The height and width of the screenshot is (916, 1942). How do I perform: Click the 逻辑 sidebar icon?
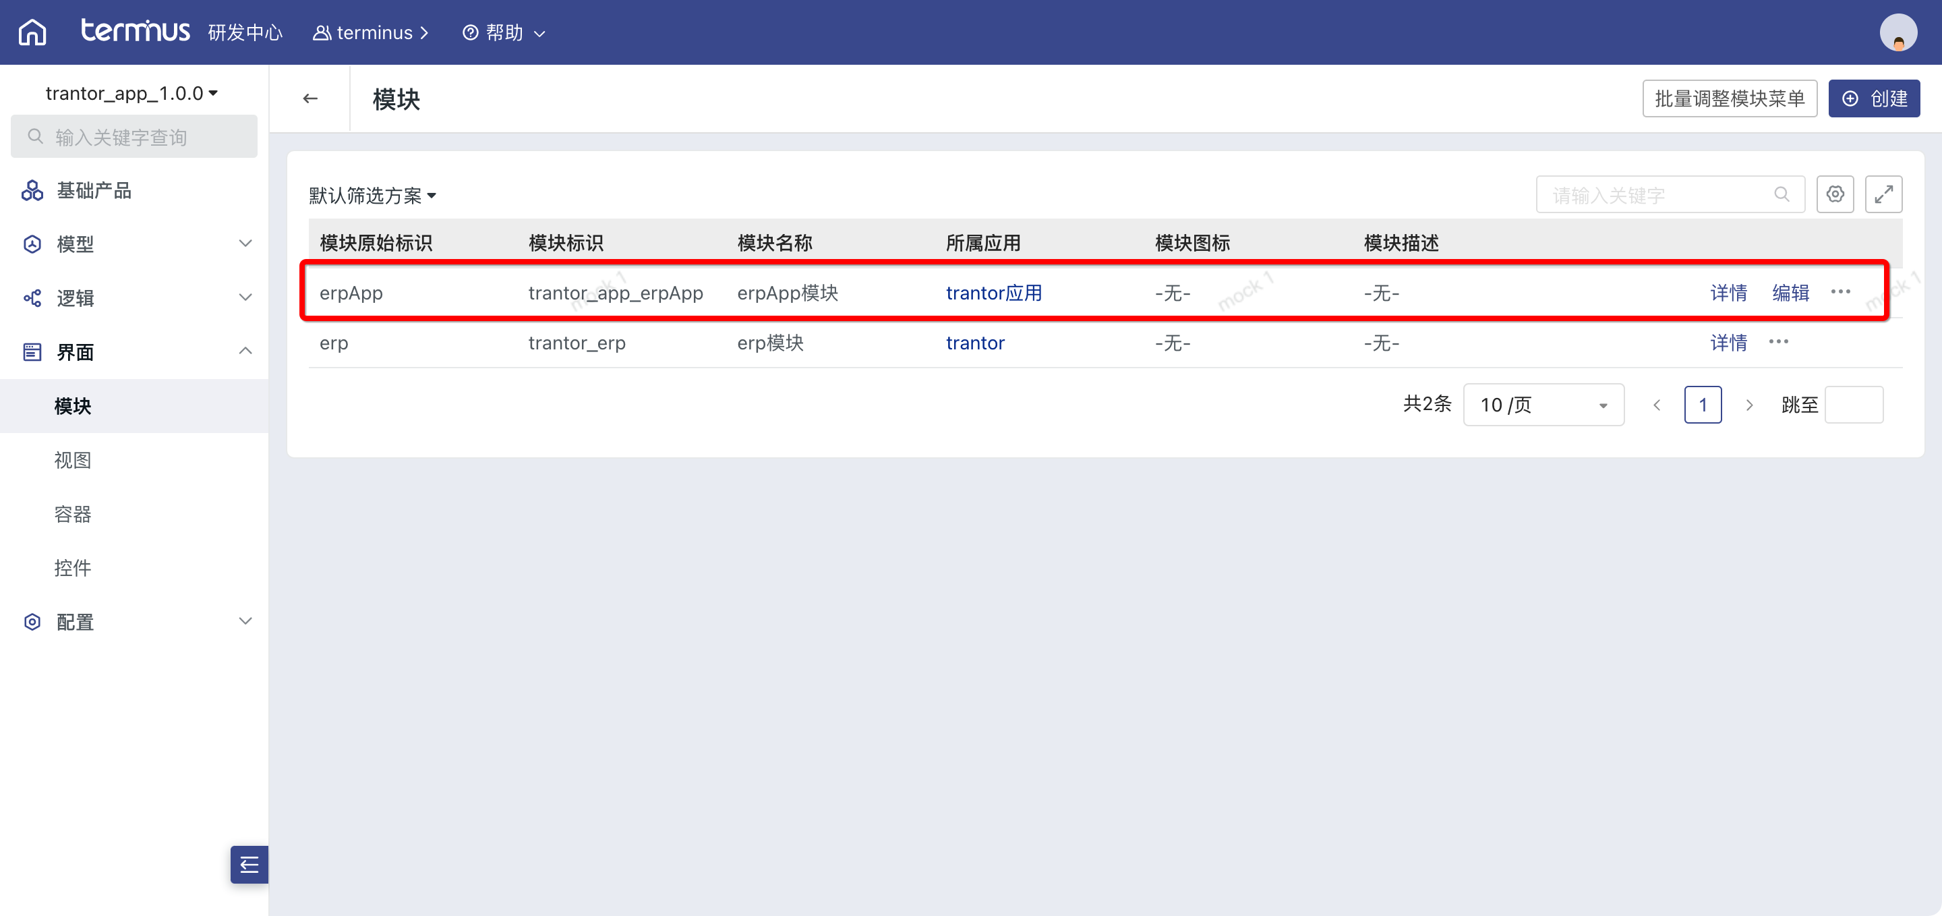pyautogui.click(x=32, y=297)
